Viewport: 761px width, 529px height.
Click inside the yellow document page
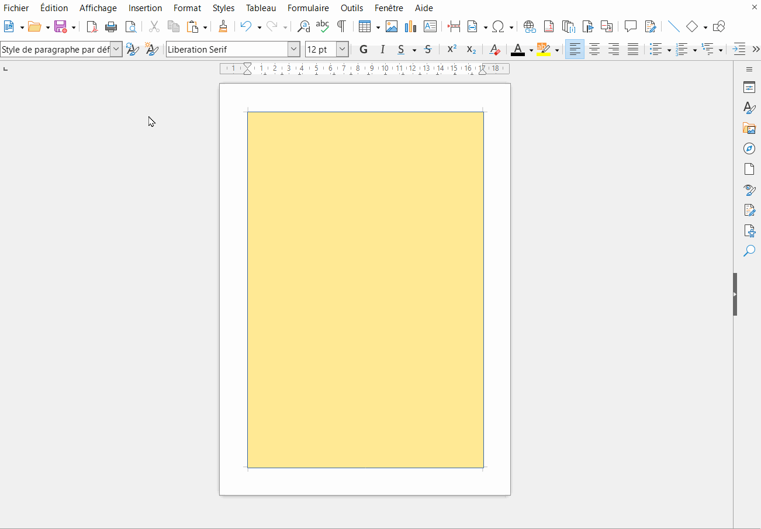(x=365, y=289)
